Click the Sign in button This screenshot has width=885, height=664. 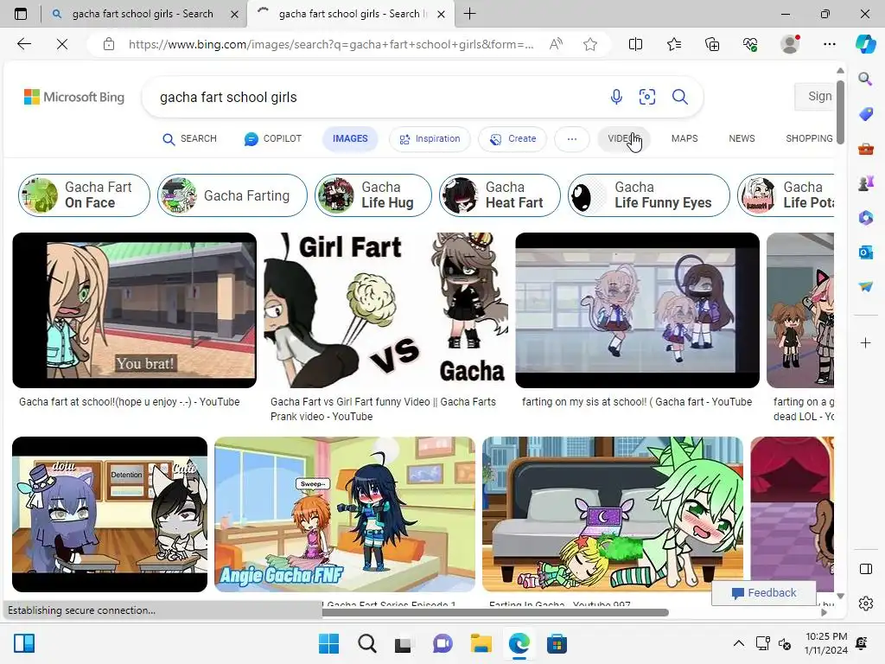click(x=814, y=97)
